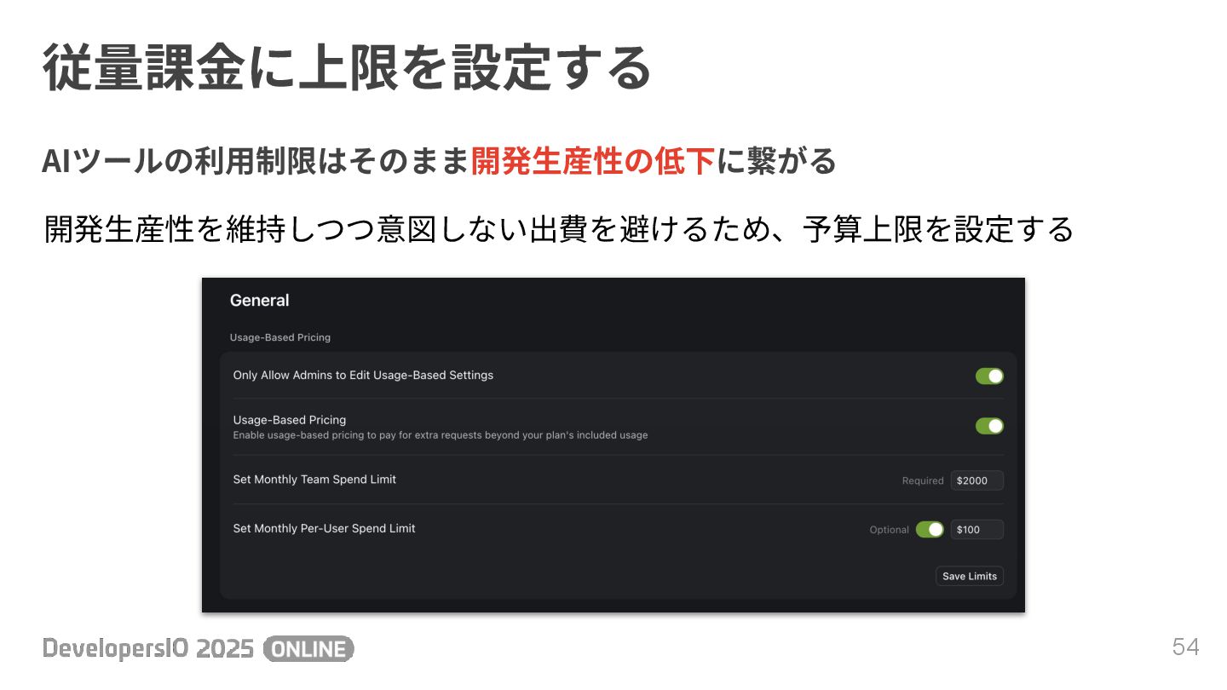The height and width of the screenshot is (690, 1227).
Task: Click the ONLINE badge in footer
Action: 308,649
